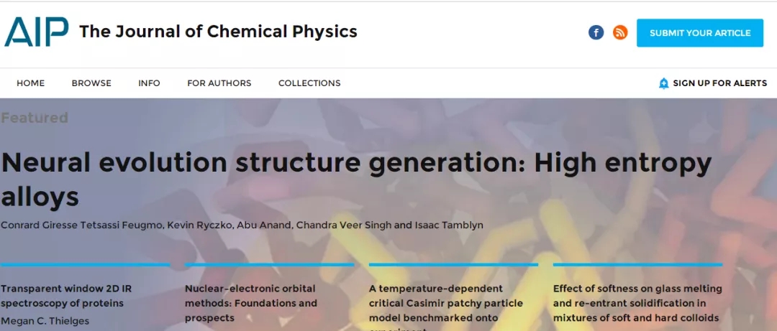Open the Home menu item
This screenshot has width=777, height=331.
coord(30,83)
